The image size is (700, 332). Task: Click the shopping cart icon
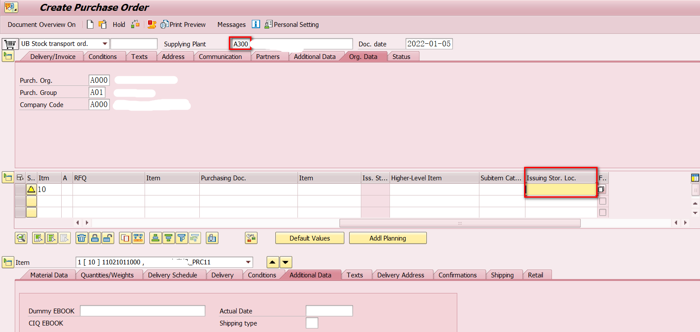point(10,44)
